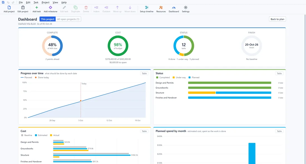Click the Estimated blue legend swatch
This screenshot has height=164, width=306.
tap(36, 135)
